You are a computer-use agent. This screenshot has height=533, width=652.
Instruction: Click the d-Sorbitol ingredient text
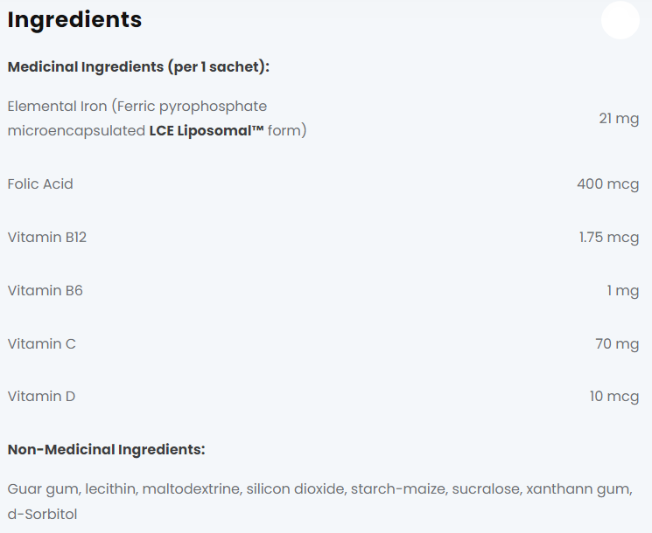42,514
